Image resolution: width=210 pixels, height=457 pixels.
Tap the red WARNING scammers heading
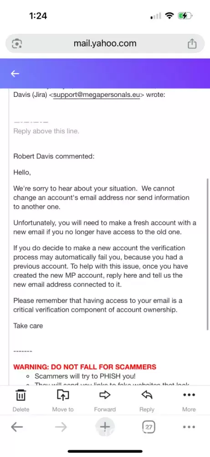click(x=85, y=367)
